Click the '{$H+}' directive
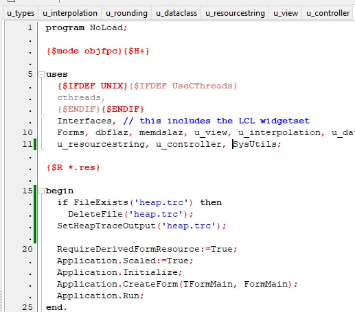This screenshot has height=312, width=355. (137, 51)
